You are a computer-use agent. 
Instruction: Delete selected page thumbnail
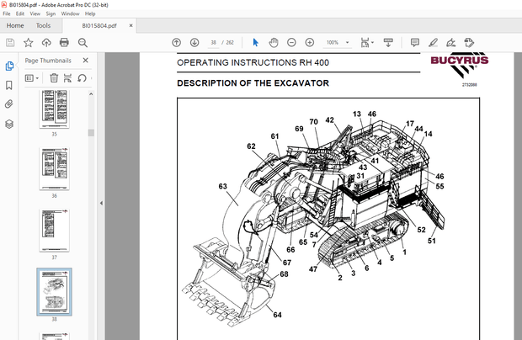pos(54,78)
